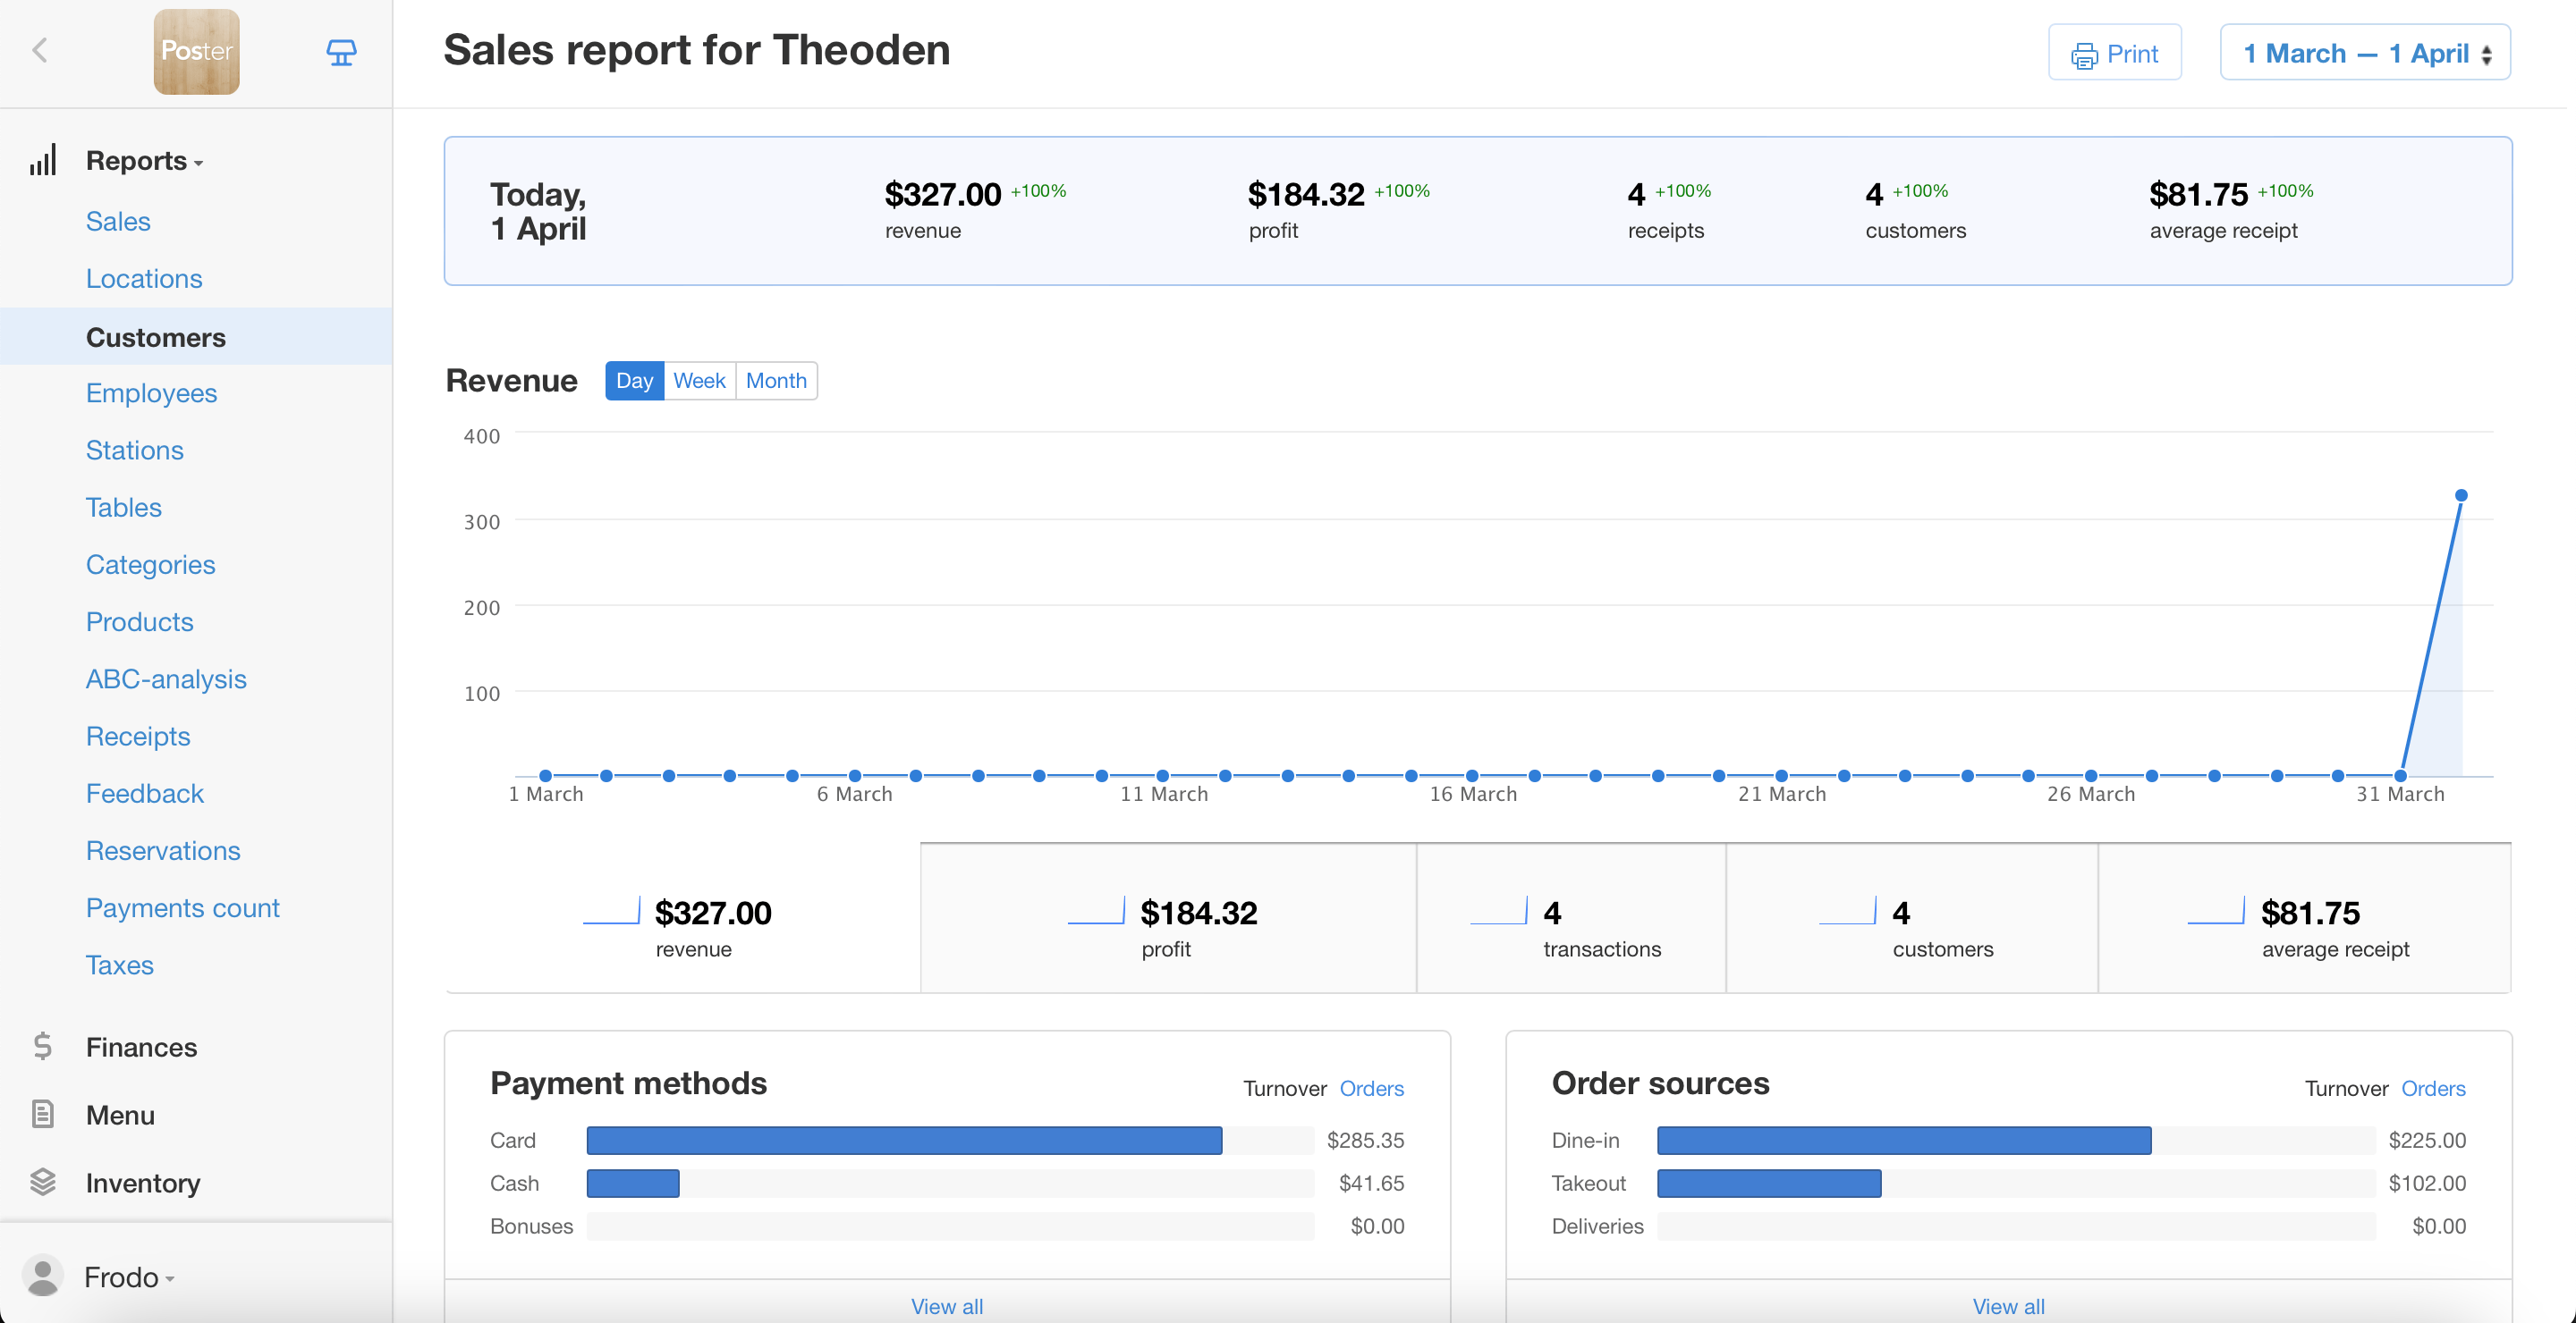
Task: Click the Poster logo thumbnail
Action: (x=196, y=52)
